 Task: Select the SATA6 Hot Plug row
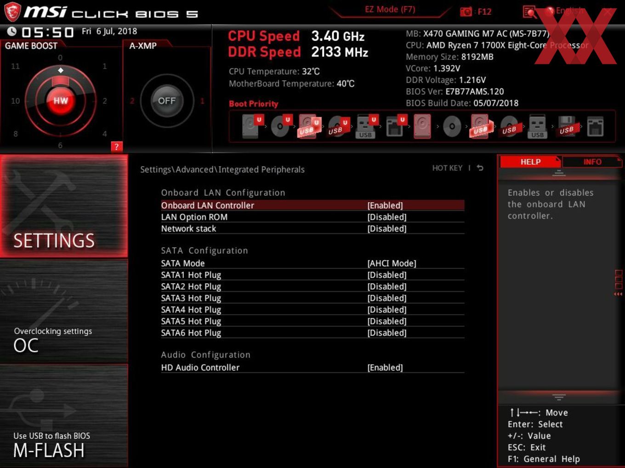(x=312, y=333)
